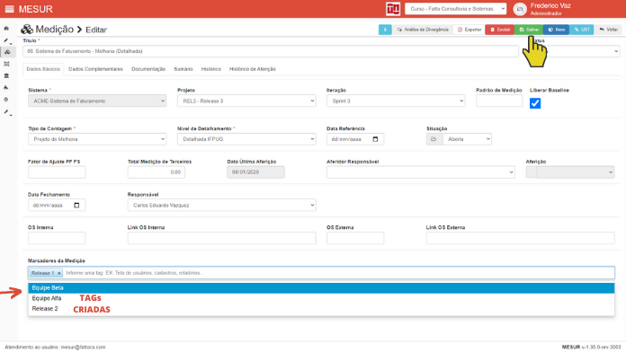
Task: Click the Data Última Aferição field
Action: [x=256, y=172]
